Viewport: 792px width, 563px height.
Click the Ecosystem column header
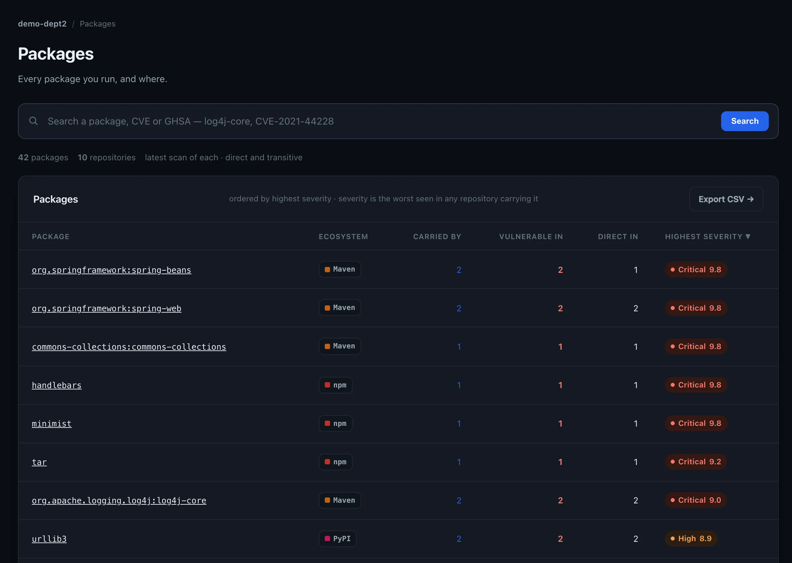343,236
